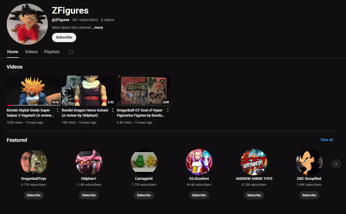Image resolution: width=346 pixels, height=214 pixels.
Task: Expand channel description with ...more
Action: [97, 27]
